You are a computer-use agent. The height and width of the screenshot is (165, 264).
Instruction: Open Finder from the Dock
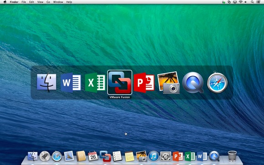click(33, 156)
